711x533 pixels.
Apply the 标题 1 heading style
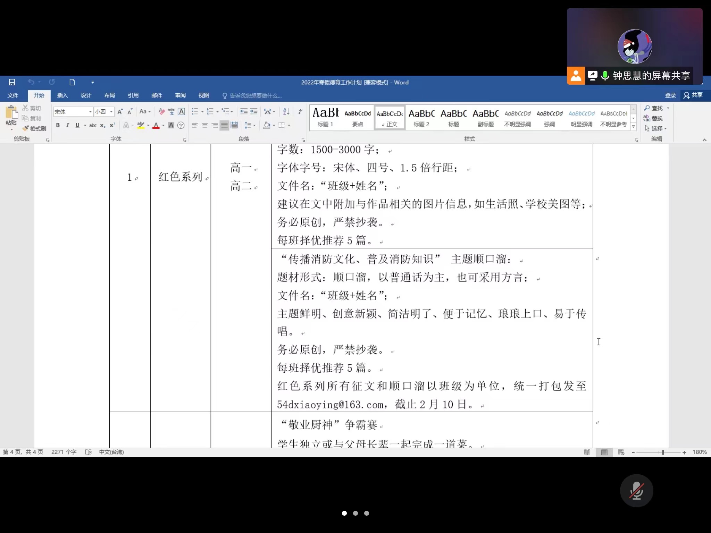pos(325,117)
